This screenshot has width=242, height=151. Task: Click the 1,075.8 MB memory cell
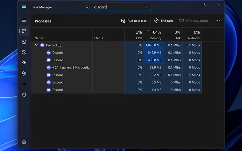click(153, 45)
